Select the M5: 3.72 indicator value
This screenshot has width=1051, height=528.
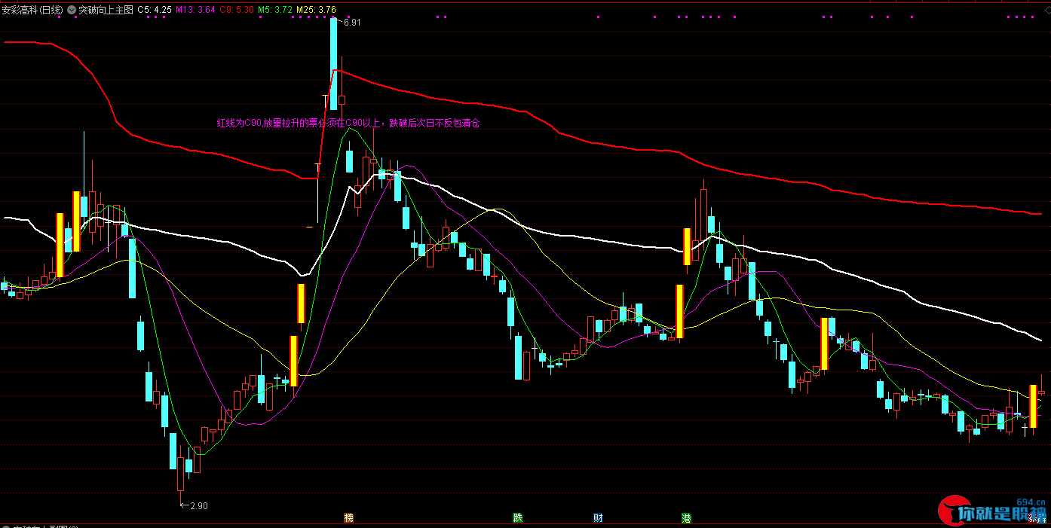275,10
